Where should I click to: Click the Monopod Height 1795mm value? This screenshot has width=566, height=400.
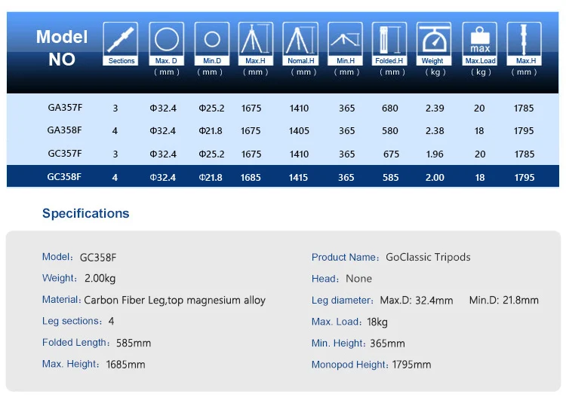[x=411, y=365]
